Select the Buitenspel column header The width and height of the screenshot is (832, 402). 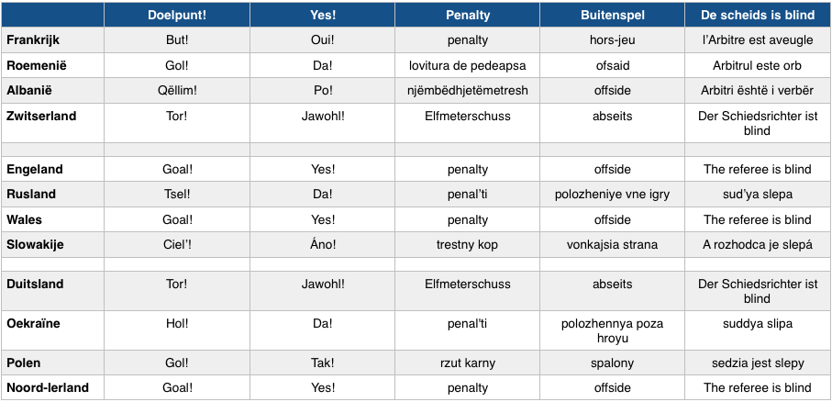point(611,15)
